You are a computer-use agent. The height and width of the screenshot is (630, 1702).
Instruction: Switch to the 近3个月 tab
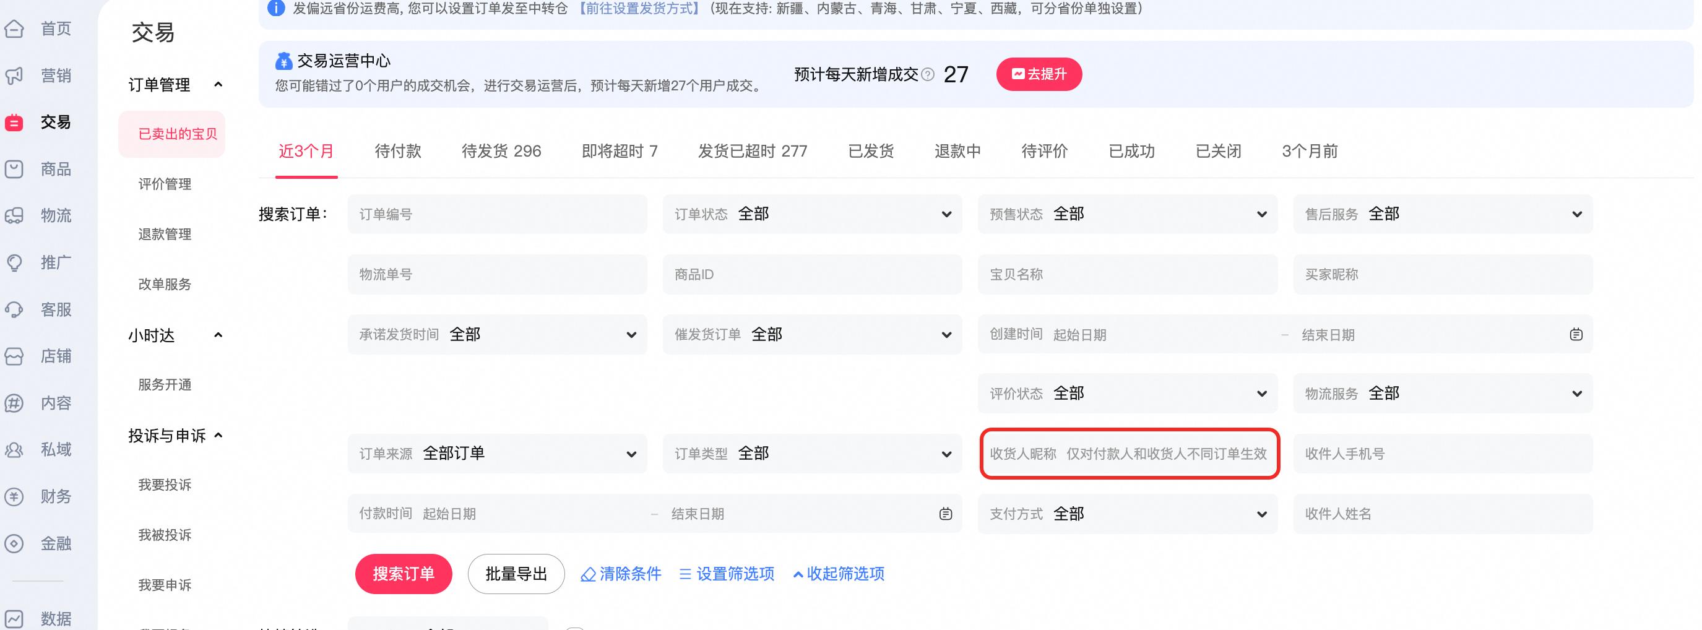click(306, 151)
